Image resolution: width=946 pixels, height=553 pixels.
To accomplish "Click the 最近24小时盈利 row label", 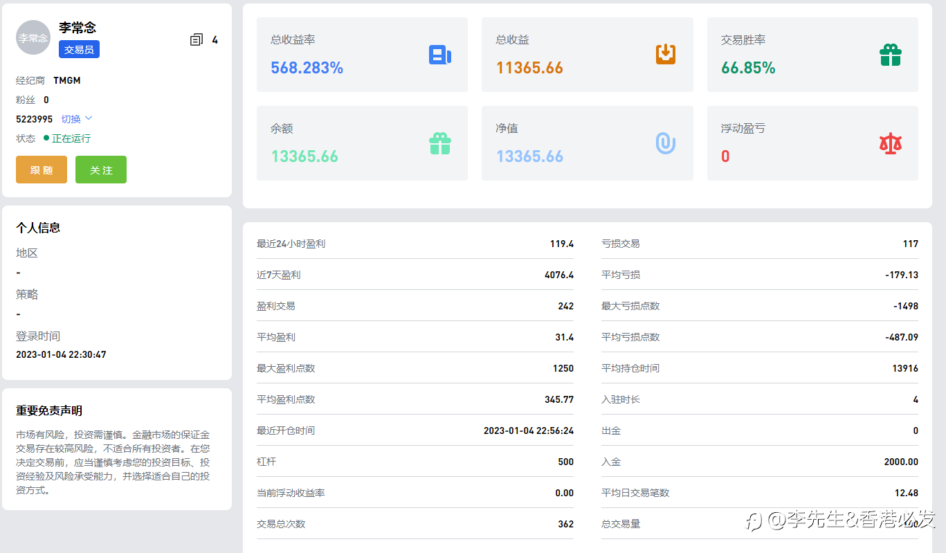I will pyautogui.click(x=291, y=244).
